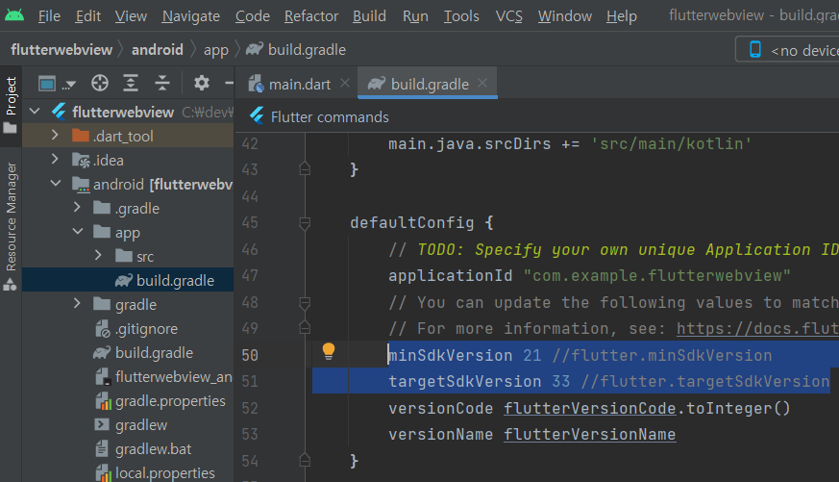Close the main.dart tab

pos(345,83)
